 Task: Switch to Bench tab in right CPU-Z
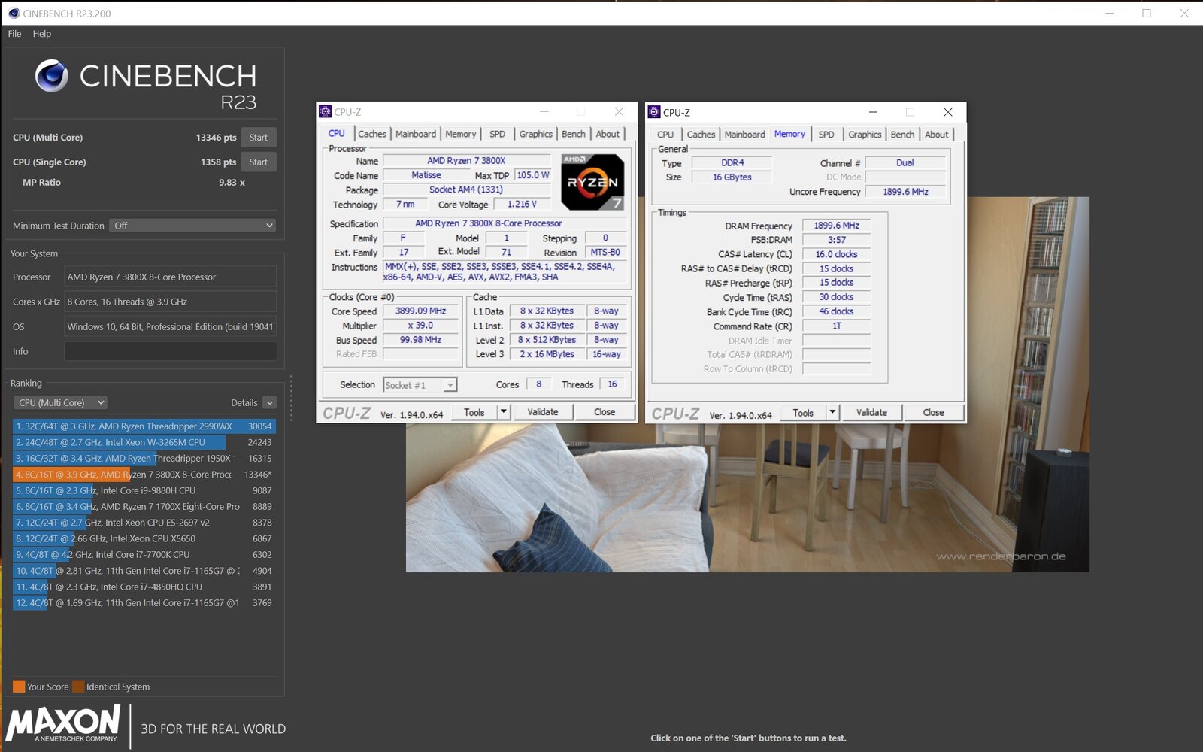[x=902, y=135]
